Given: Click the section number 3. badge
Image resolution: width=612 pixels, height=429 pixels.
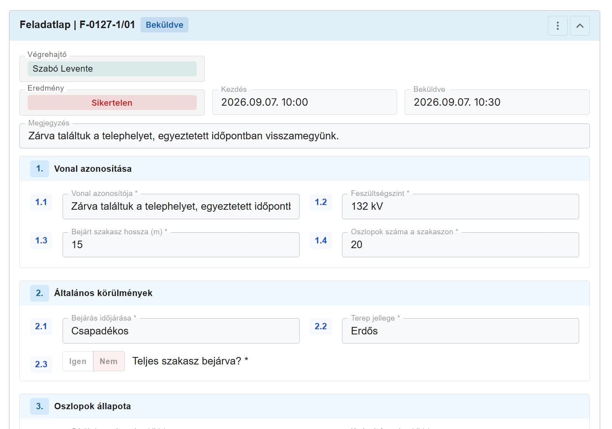Looking at the screenshot, I should coord(40,406).
